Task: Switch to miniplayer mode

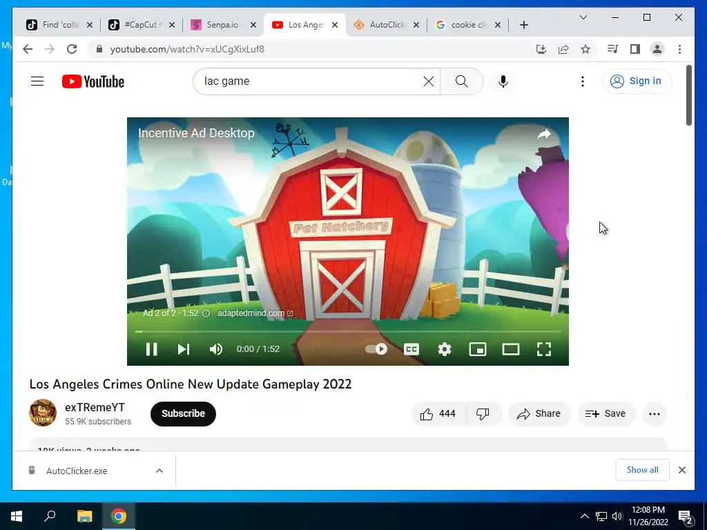Action: [x=478, y=349]
